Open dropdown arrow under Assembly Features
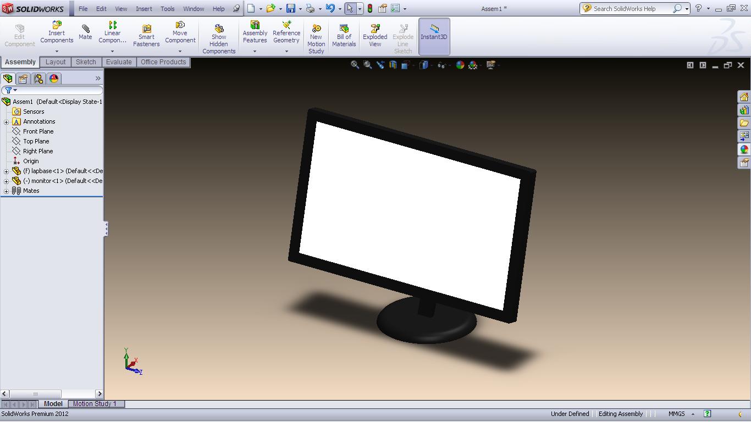This screenshot has height=422, width=751. point(255,51)
